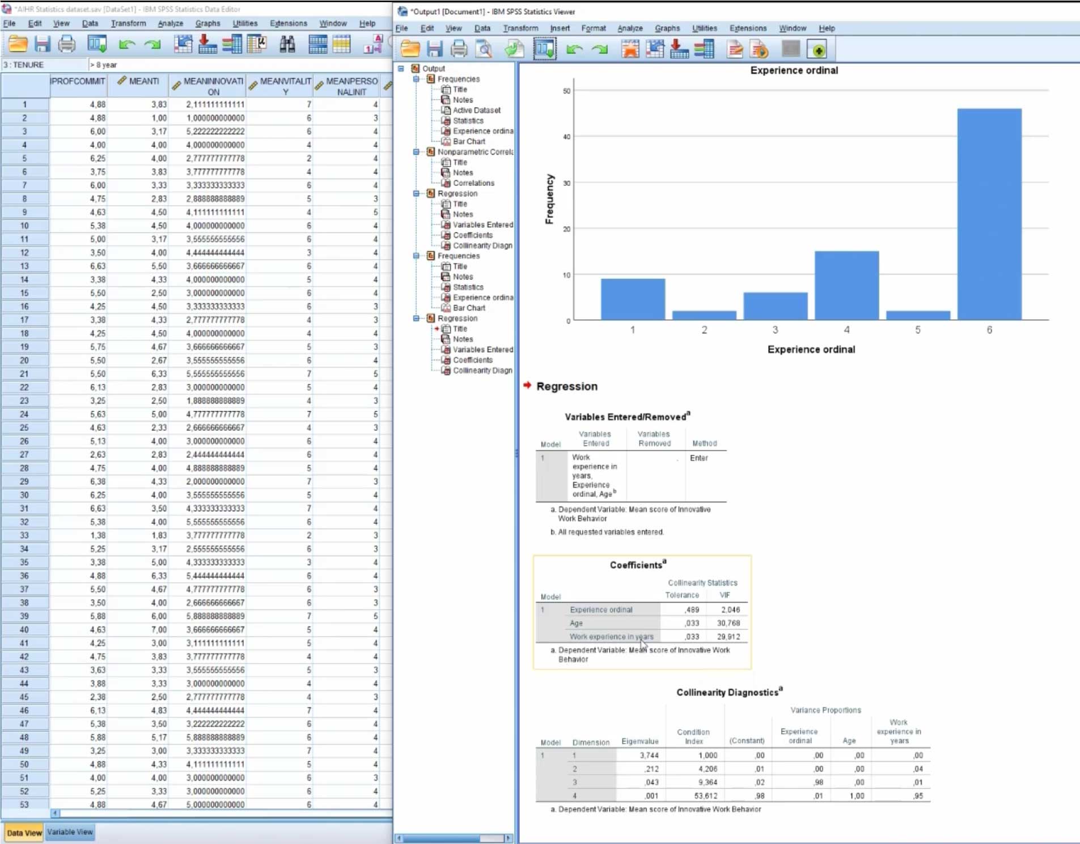Click the Go to Variable red-arrow icon in Data Editor

tap(207, 44)
